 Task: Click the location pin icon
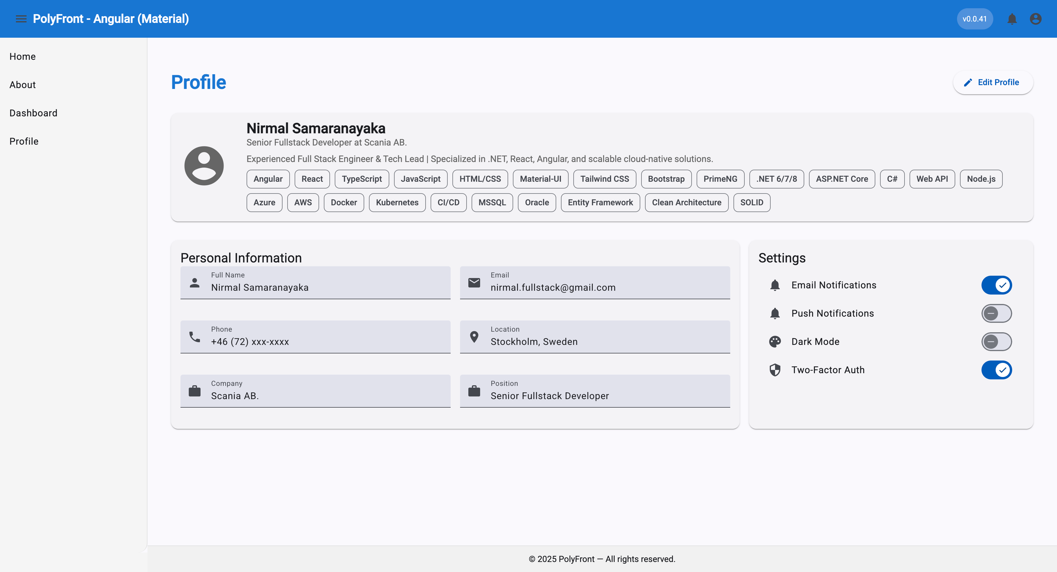474,337
